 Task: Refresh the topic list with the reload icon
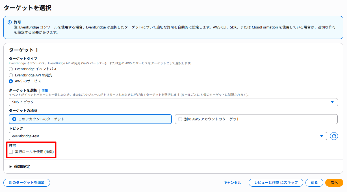334,136
